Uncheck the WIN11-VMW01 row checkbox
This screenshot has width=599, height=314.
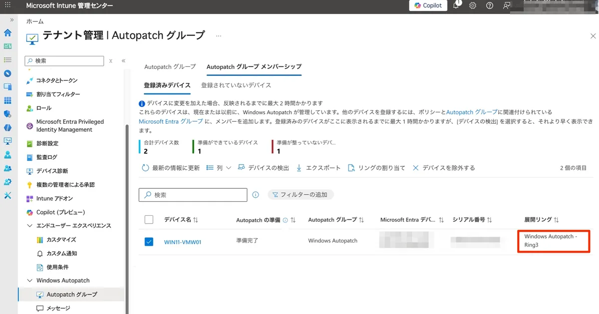[x=149, y=242]
